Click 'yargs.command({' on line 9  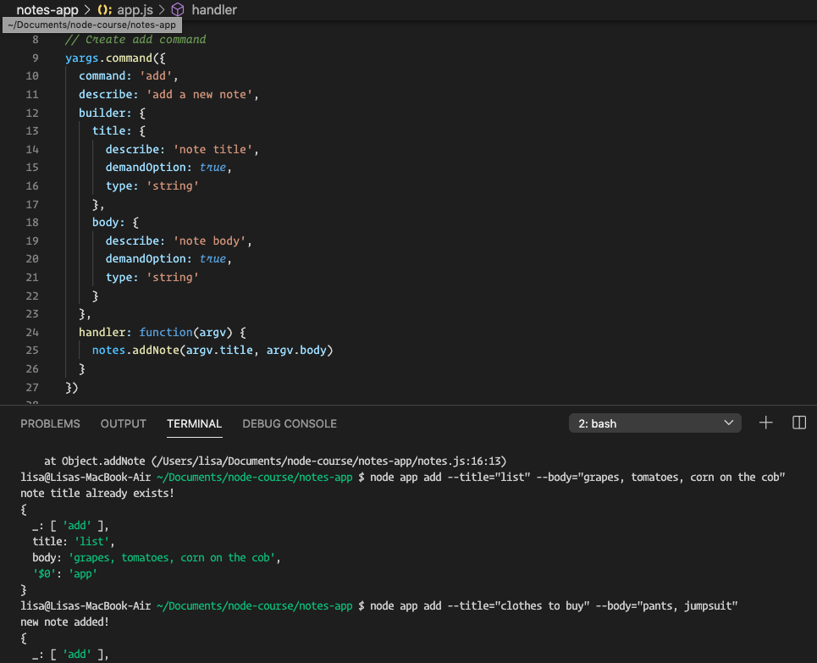(x=115, y=58)
